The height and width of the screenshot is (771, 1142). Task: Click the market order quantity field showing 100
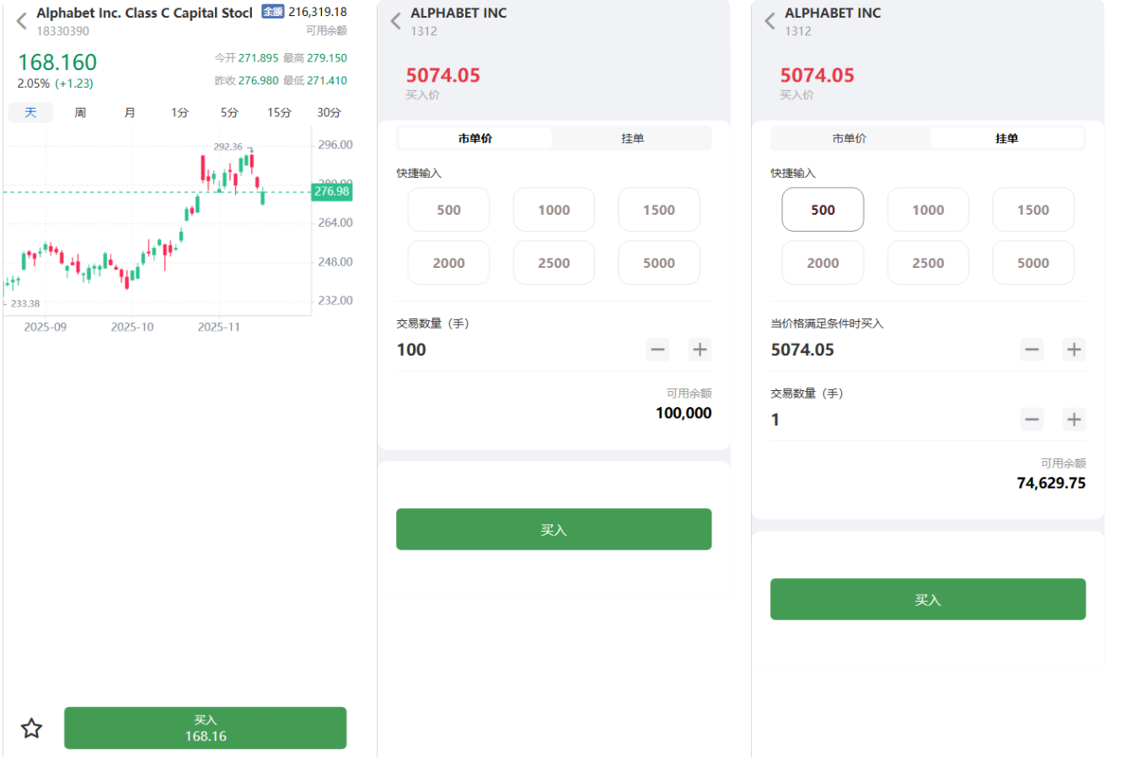pos(506,350)
